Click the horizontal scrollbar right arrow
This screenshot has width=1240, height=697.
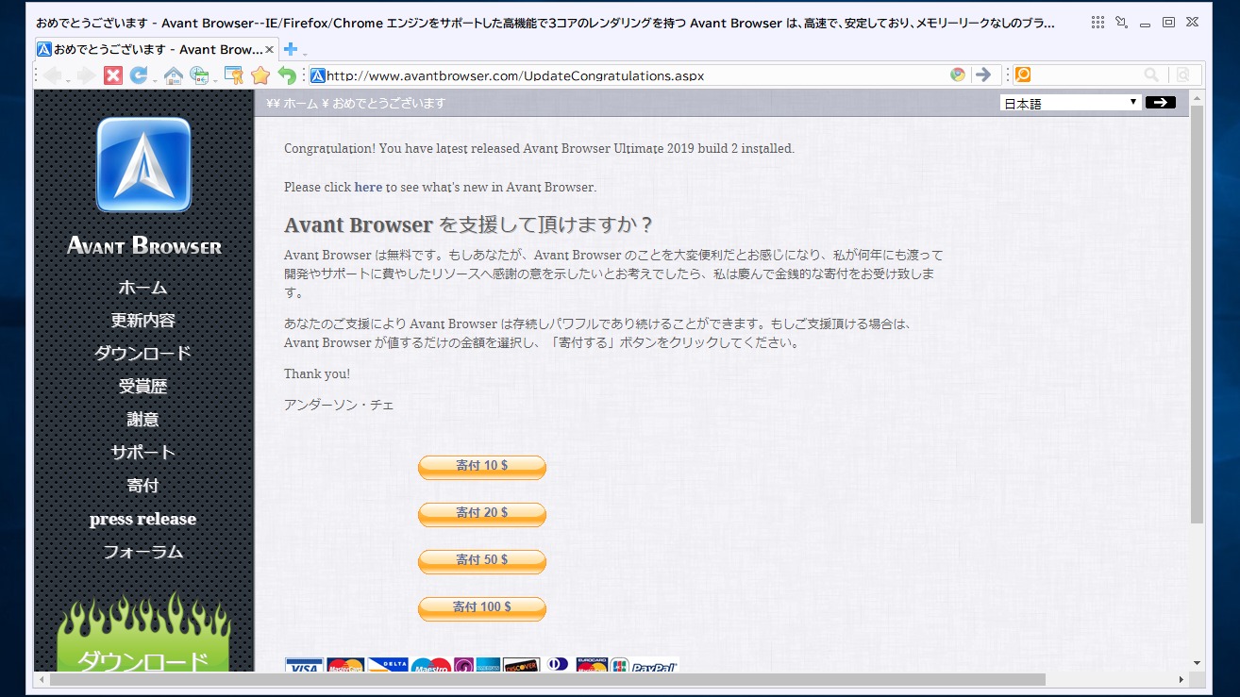coord(1181,679)
